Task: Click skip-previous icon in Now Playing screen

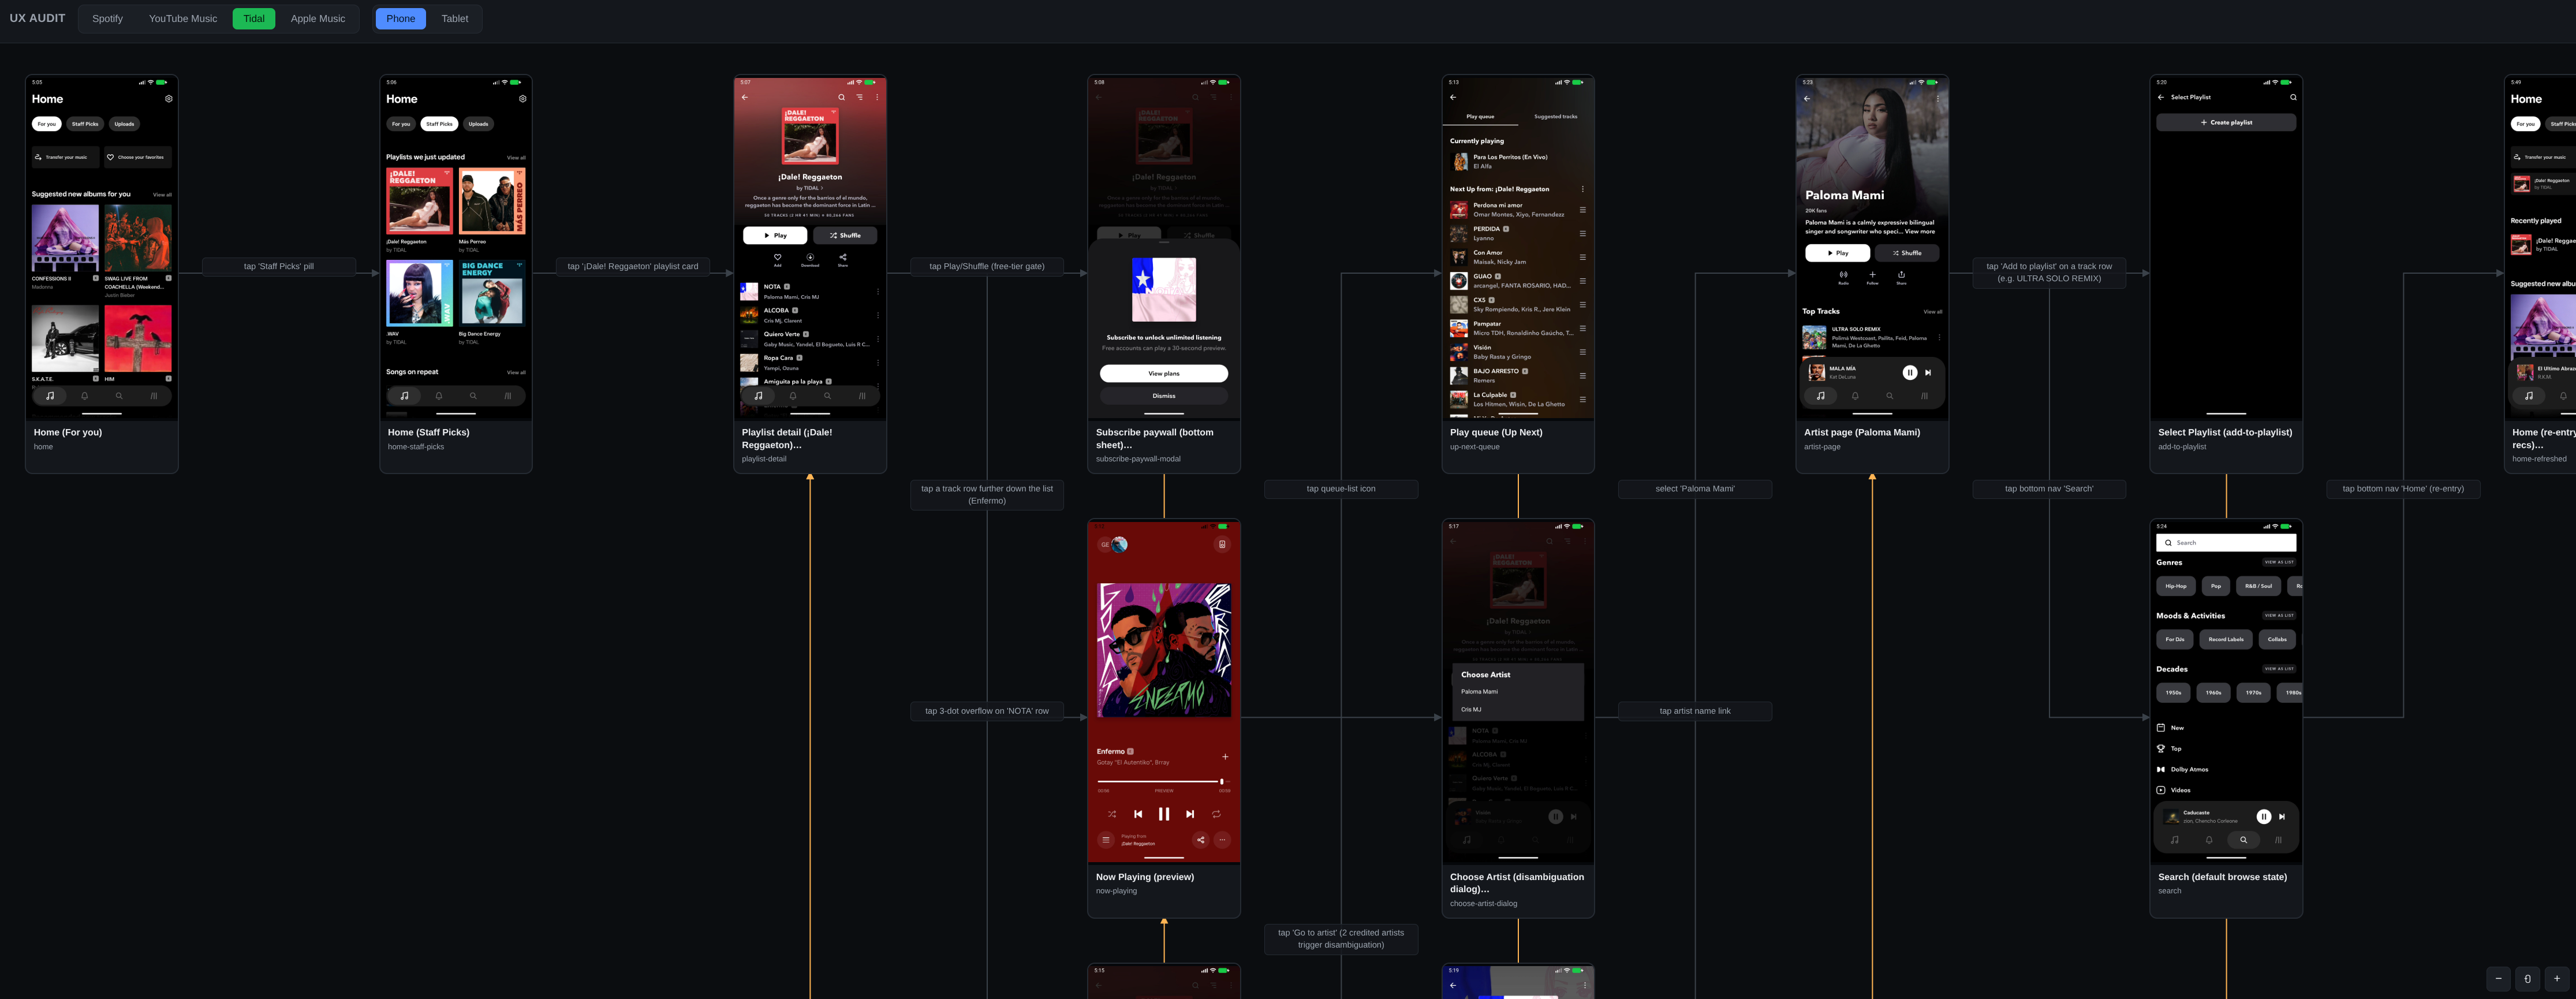Action: point(1138,814)
